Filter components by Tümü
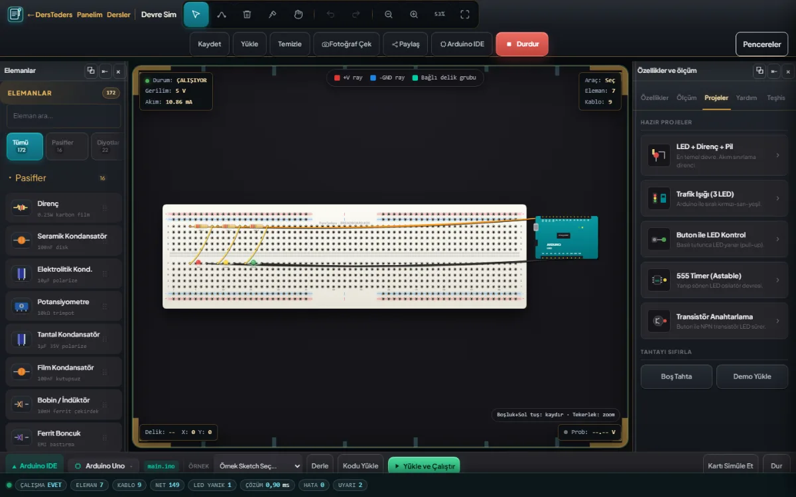The image size is (796, 497). (25, 146)
